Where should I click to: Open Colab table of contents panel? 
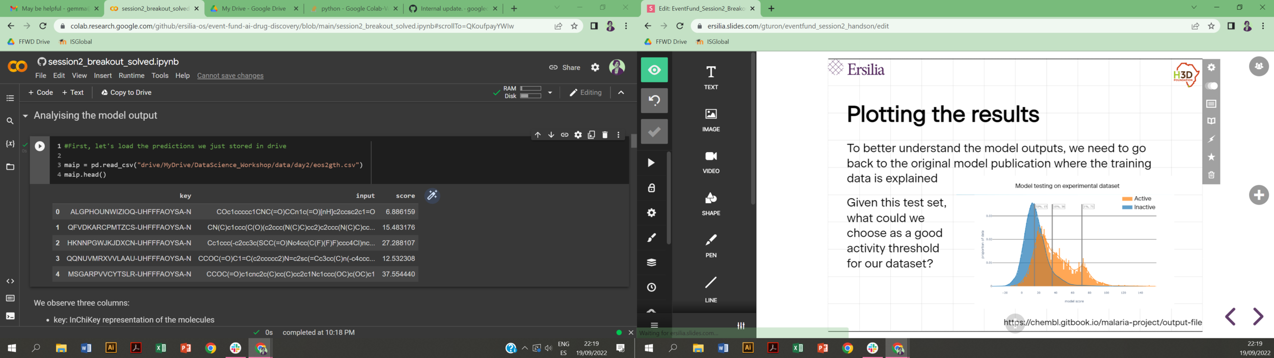coord(10,98)
